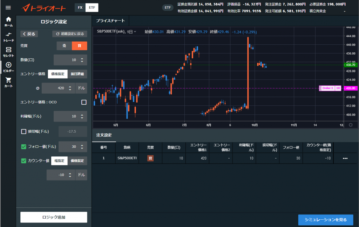Go back with 戻る button
Screen dimensions: 359x227
coord(29,34)
